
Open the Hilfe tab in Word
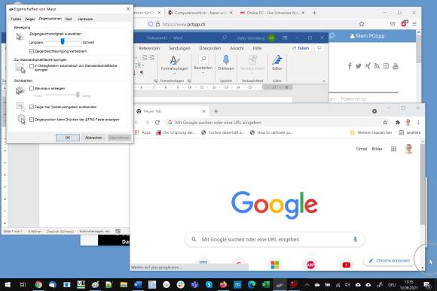[x=257, y=48]
